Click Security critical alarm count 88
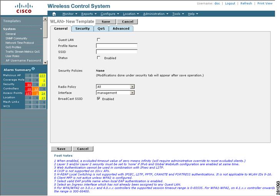280x196 pixels. pos(29,85)
